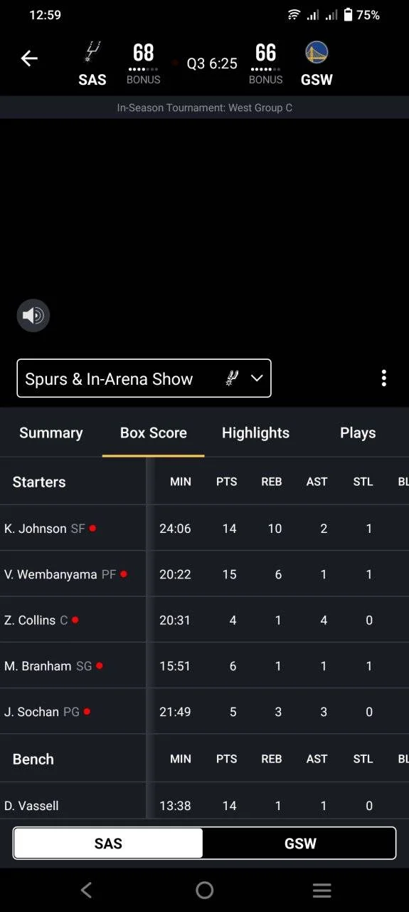Tap the chevron arrow in the broadcast selector

pyautogui.click(x=257, y=378)
